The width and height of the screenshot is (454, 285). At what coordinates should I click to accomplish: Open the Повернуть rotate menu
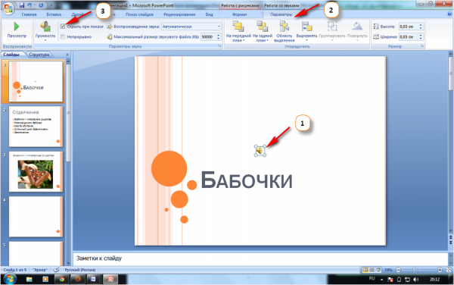[357, 31]
